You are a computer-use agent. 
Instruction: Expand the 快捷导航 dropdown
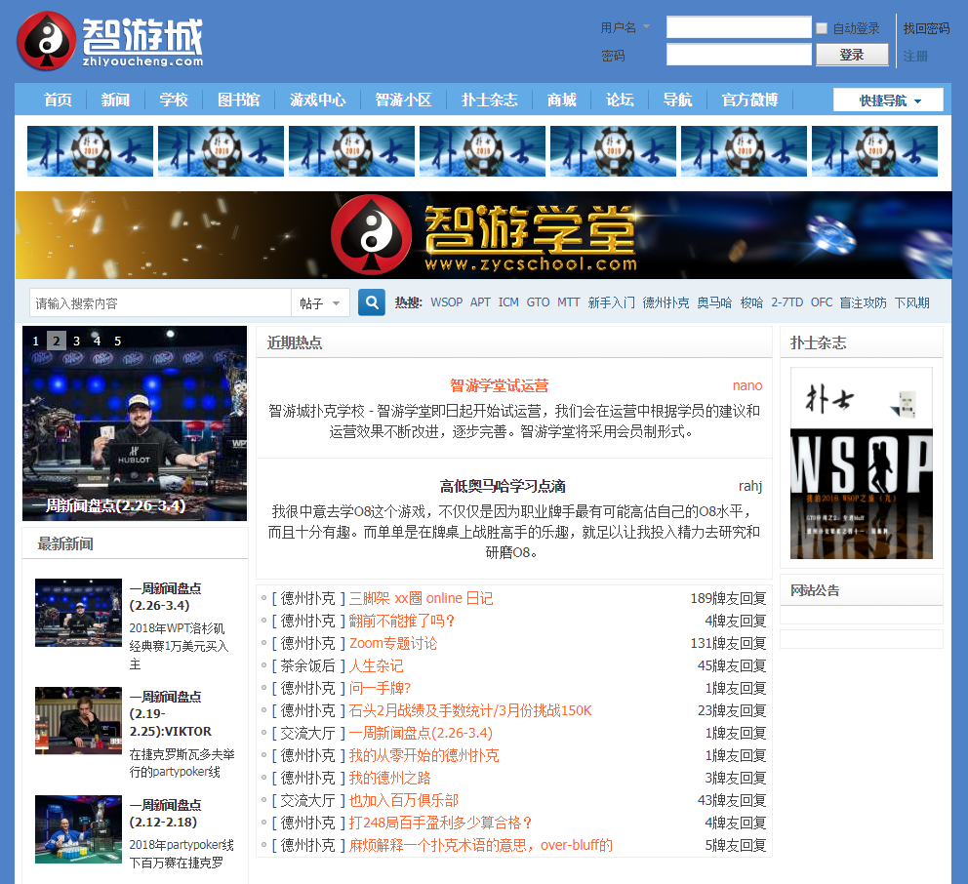(888, 100)
